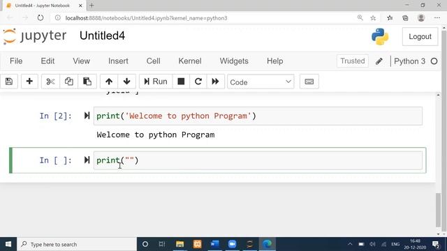The height and width of the screenshot is (251, 447).
Task: Open the View menu
Action: pyautogui.click(x=81, y=61)
